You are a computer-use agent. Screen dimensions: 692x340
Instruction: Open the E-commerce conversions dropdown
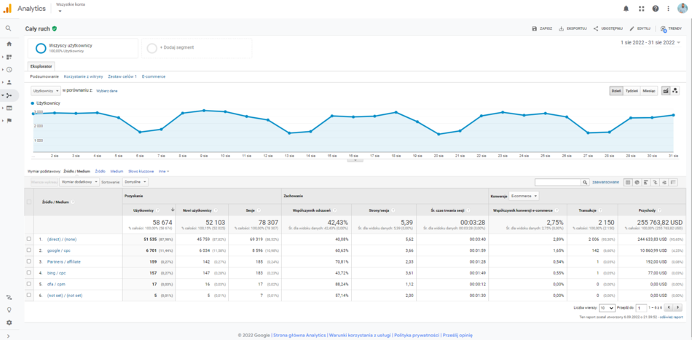(524, 196)
